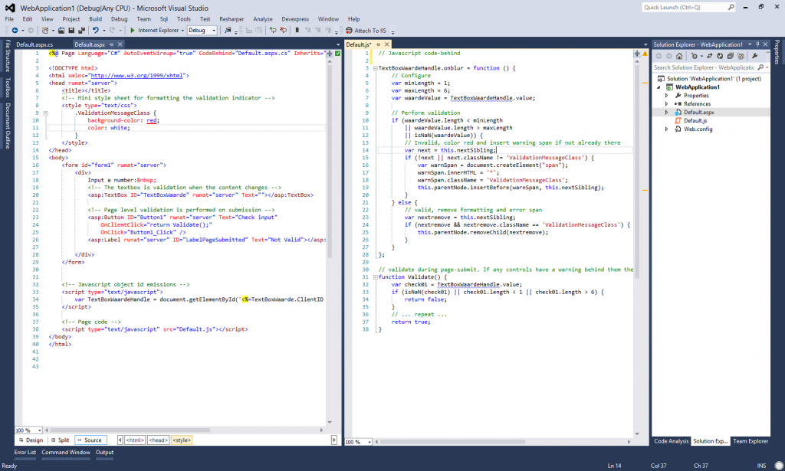Click the Home icon in Solution Explorer

click(679, 56)
